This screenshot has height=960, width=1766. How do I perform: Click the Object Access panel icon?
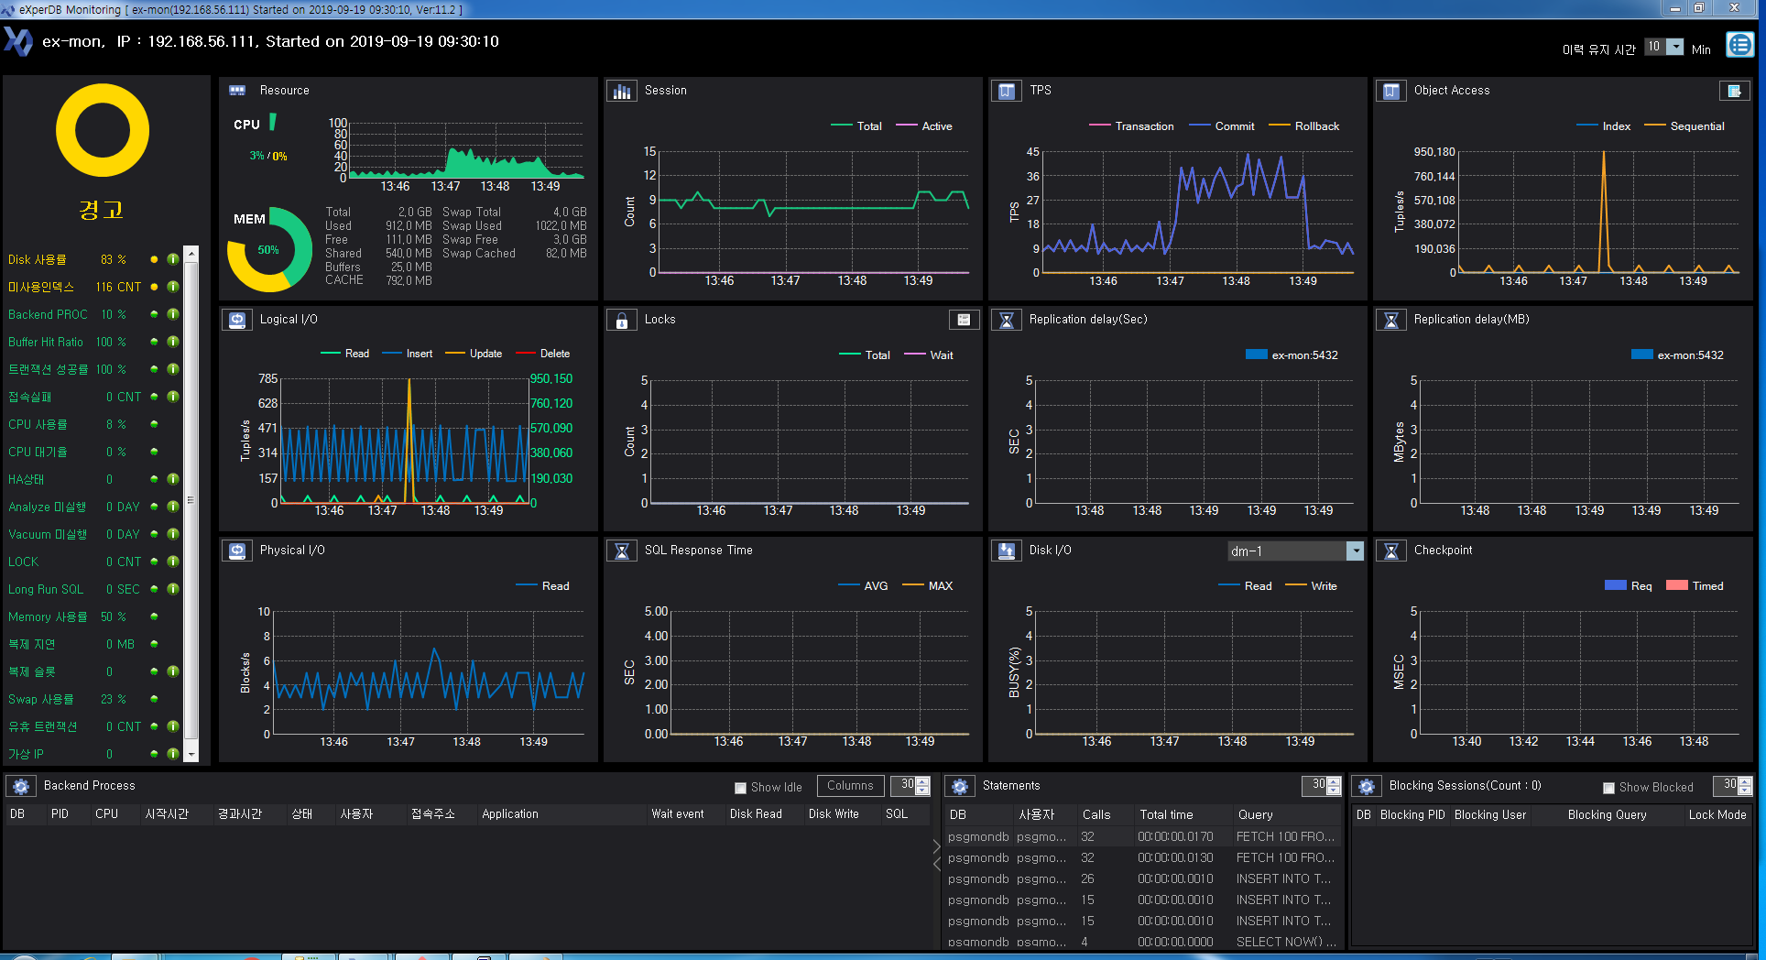1391,91
